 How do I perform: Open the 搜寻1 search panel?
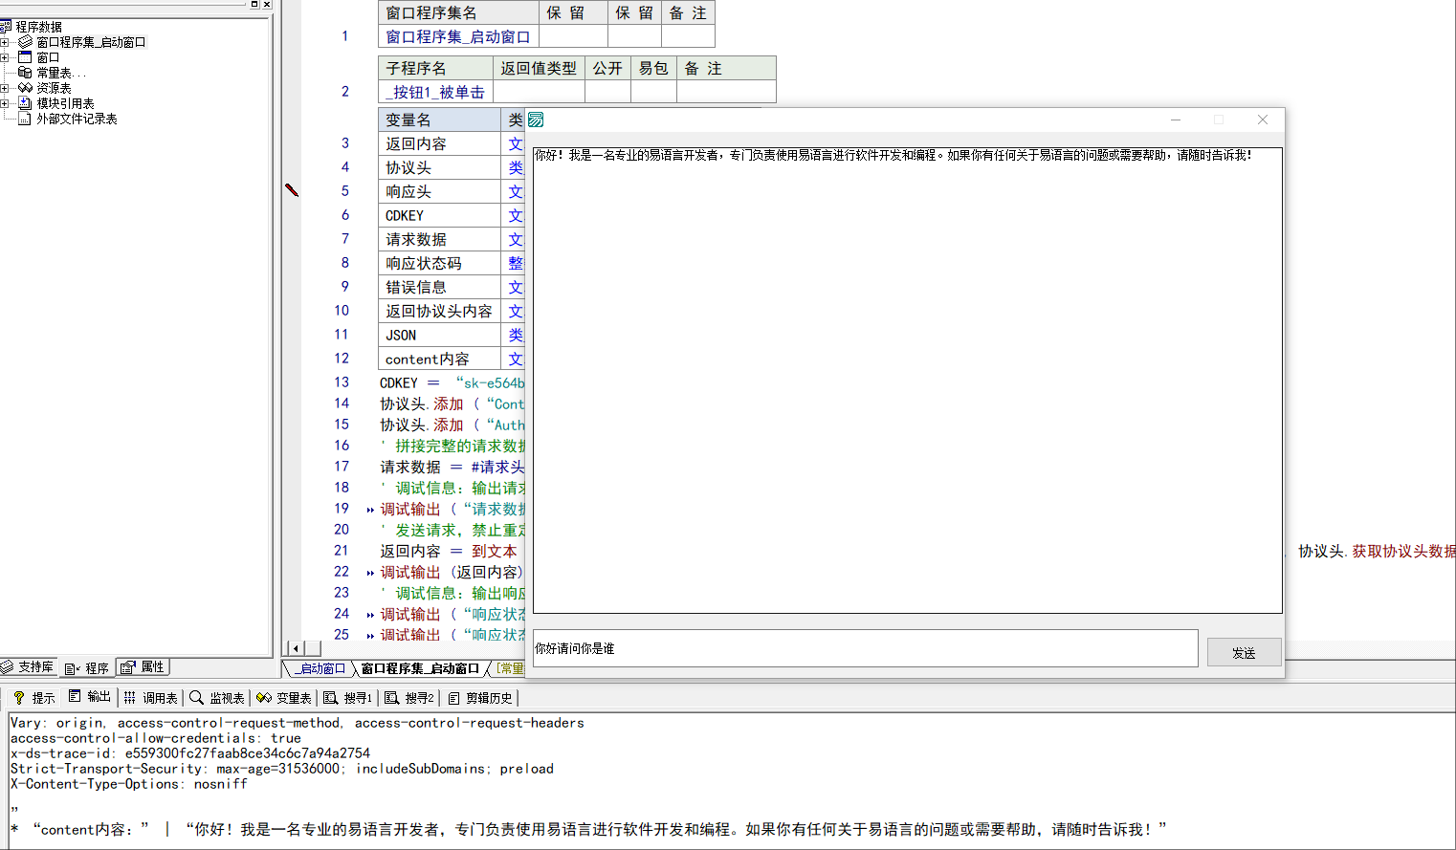point(345,696)
